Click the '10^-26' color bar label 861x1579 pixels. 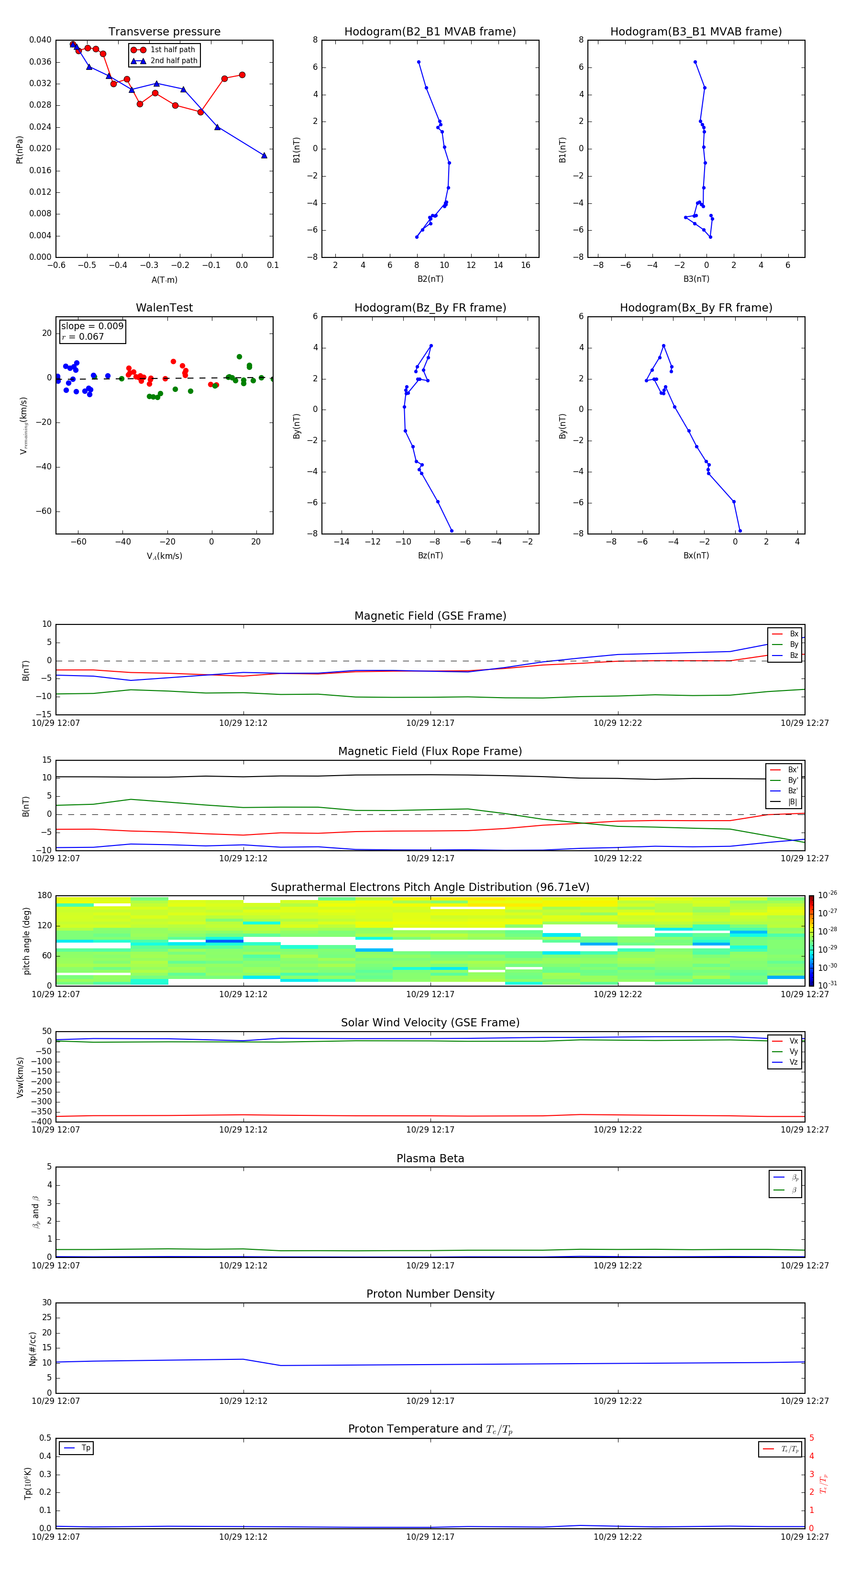(828, 895)
